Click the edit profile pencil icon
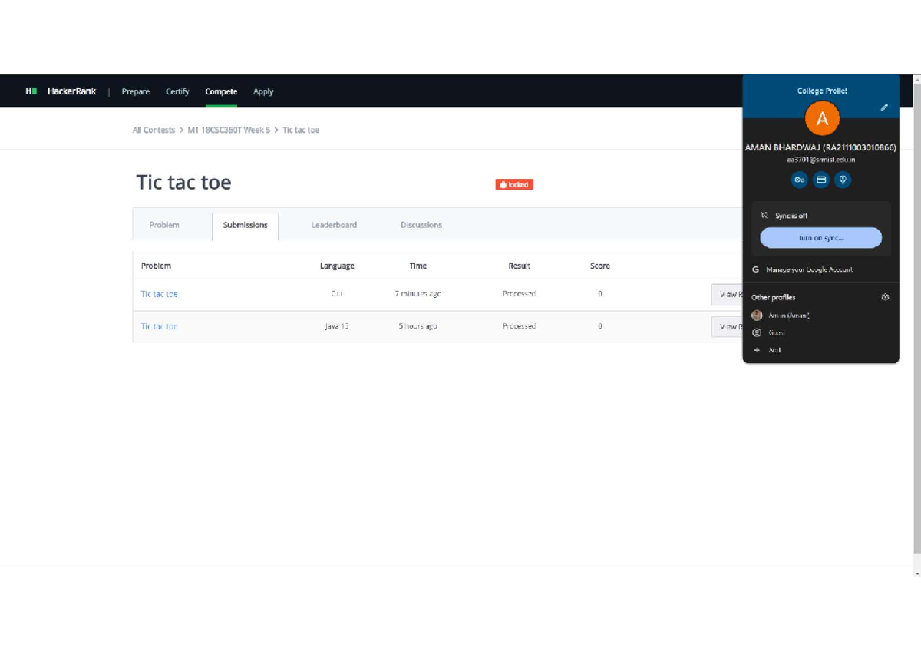The height and width of the screenshot is (651, 921). pyautogui.click(x=884, y=108)
